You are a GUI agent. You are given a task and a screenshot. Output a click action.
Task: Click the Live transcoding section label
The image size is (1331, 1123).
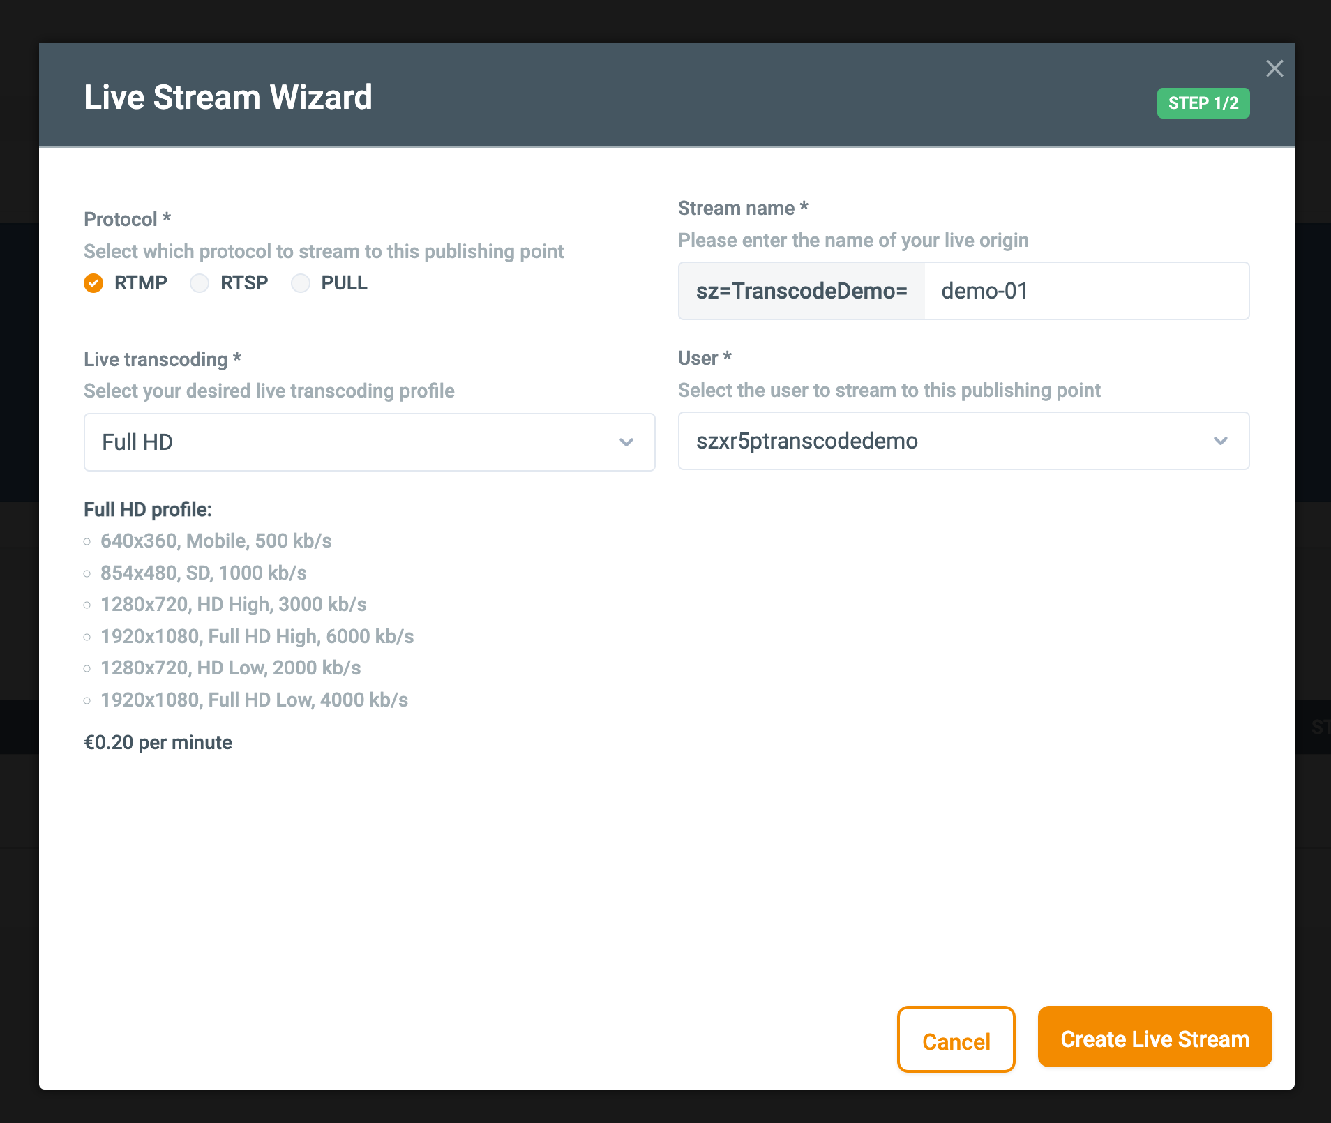(x=163, y=359)
